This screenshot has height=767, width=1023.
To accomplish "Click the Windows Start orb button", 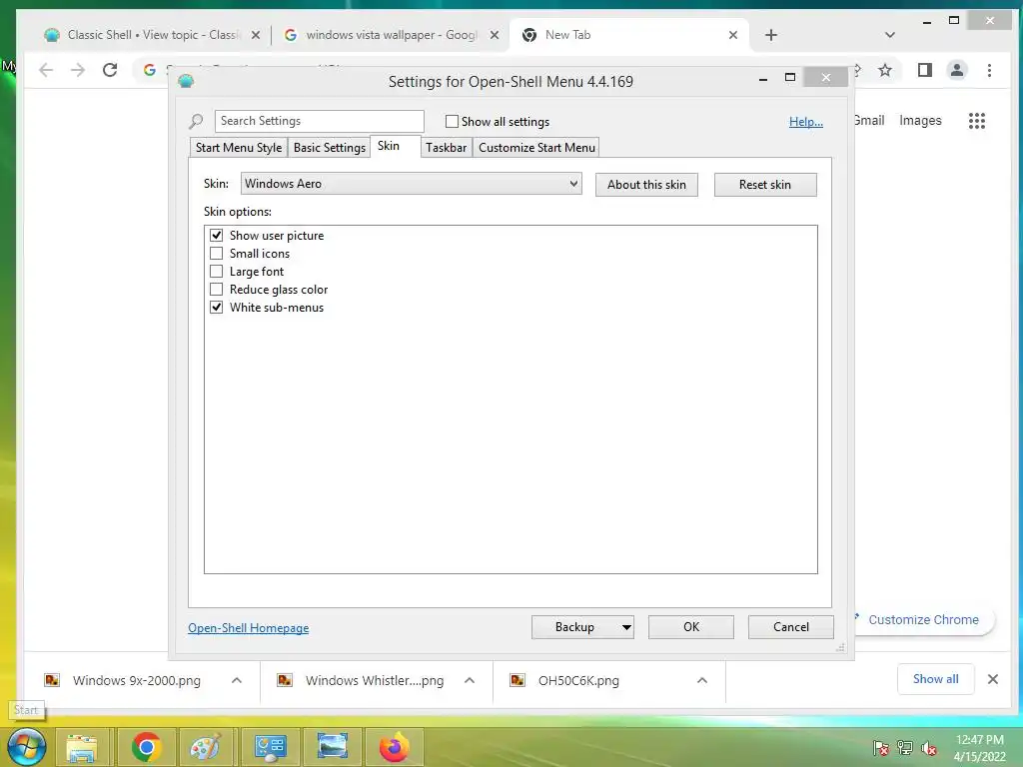I will click(x=27, y=747).
